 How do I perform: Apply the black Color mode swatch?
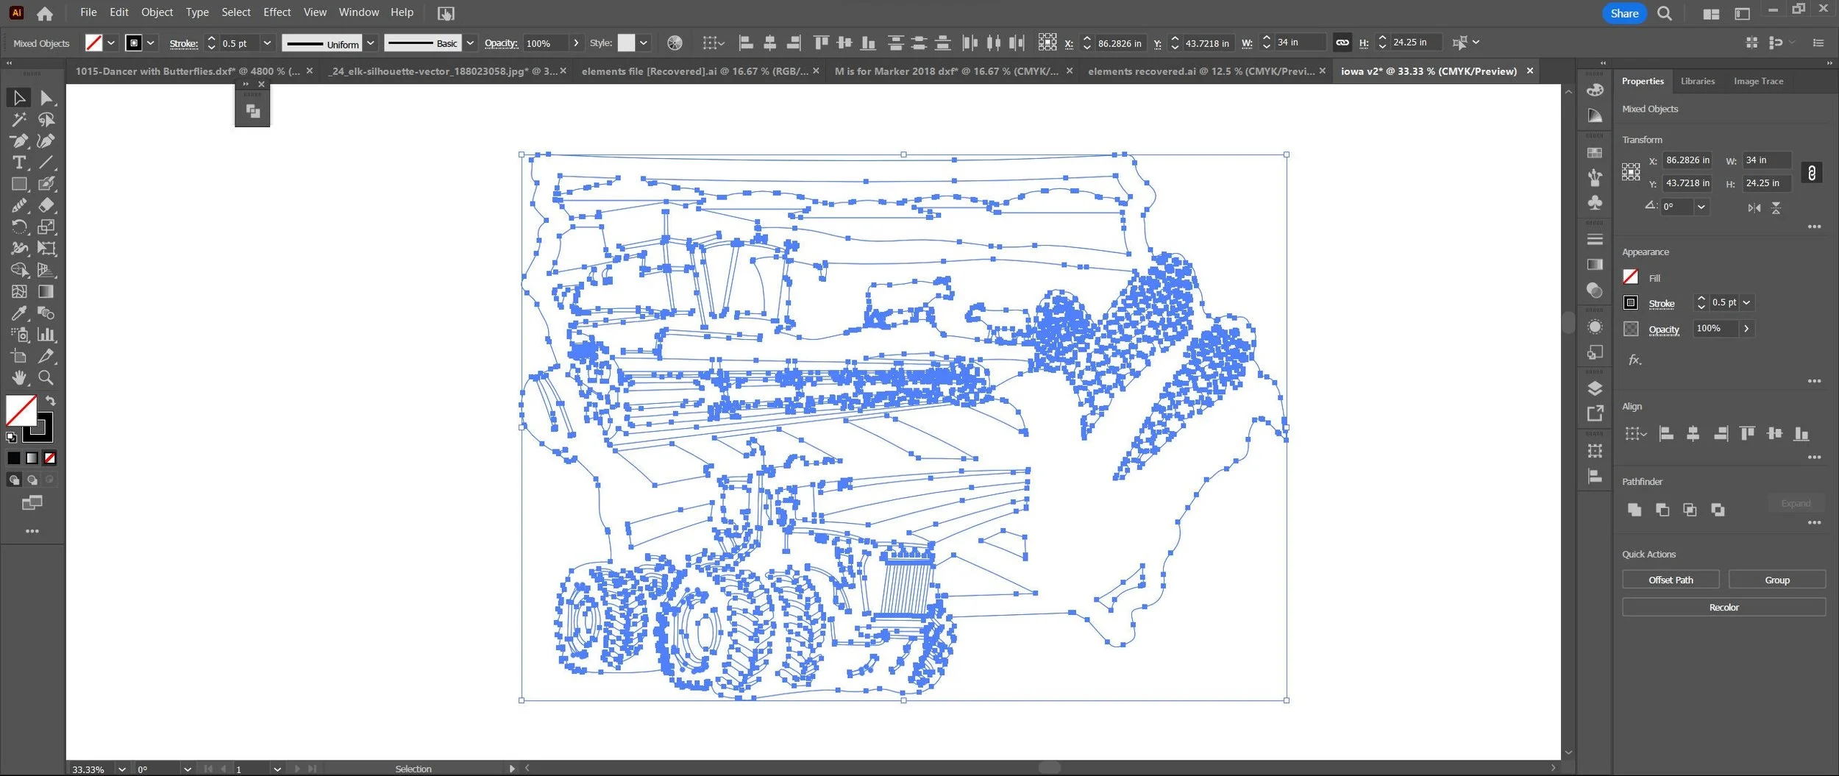point(14,458)
